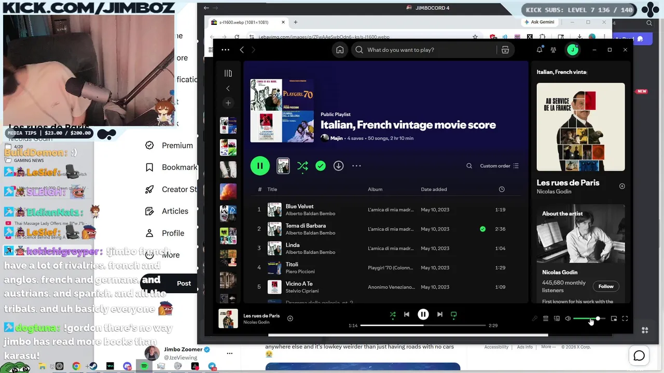This screenshot has width=664, height=373.
Task: Open Jimbo Zoomer account menu dots
Action: click(229, 354)
